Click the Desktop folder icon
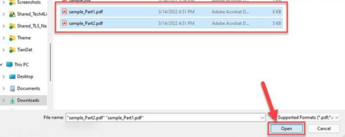This screenshot has width=345, height=137. click(12, 76)
